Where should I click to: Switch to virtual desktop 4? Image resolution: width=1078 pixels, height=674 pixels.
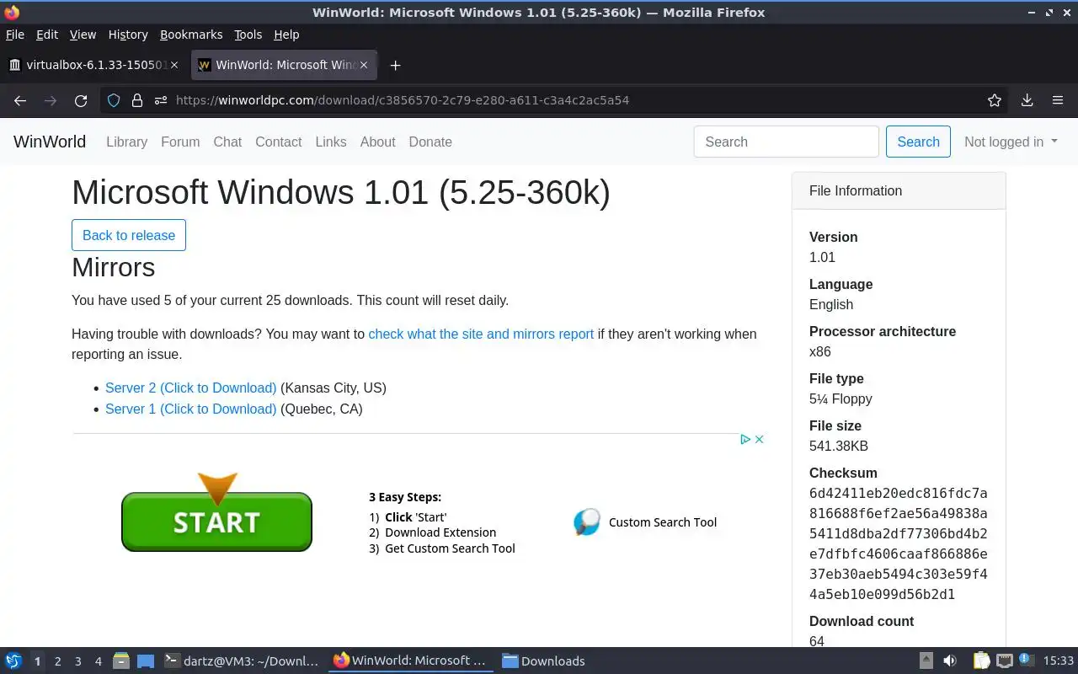click(x=98, y=661)
